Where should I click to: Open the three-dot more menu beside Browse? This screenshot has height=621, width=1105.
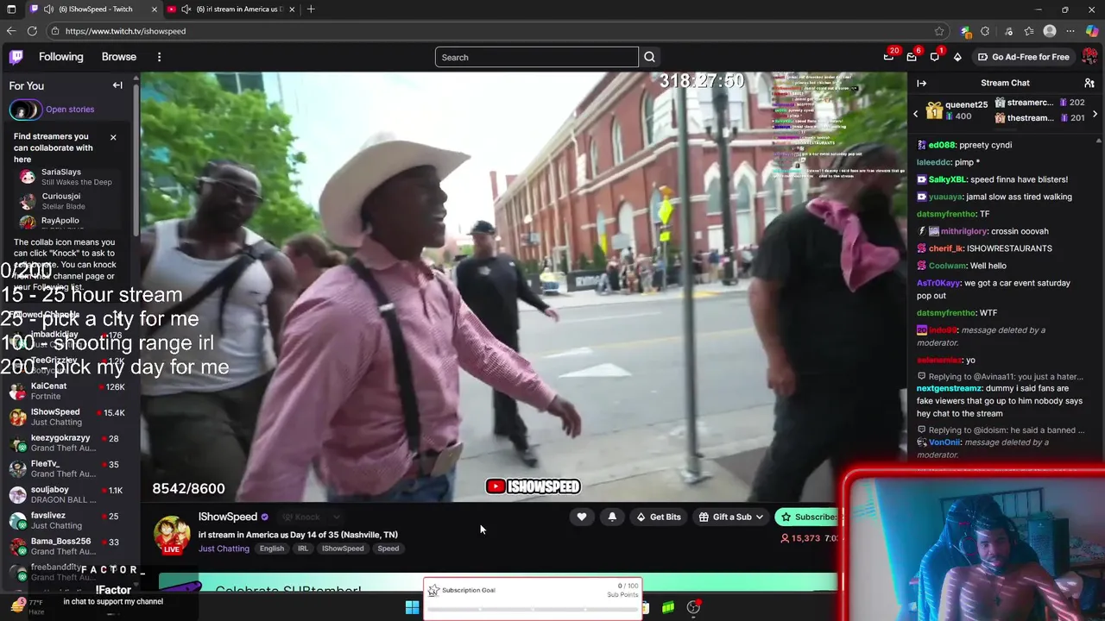pos(159,57)
